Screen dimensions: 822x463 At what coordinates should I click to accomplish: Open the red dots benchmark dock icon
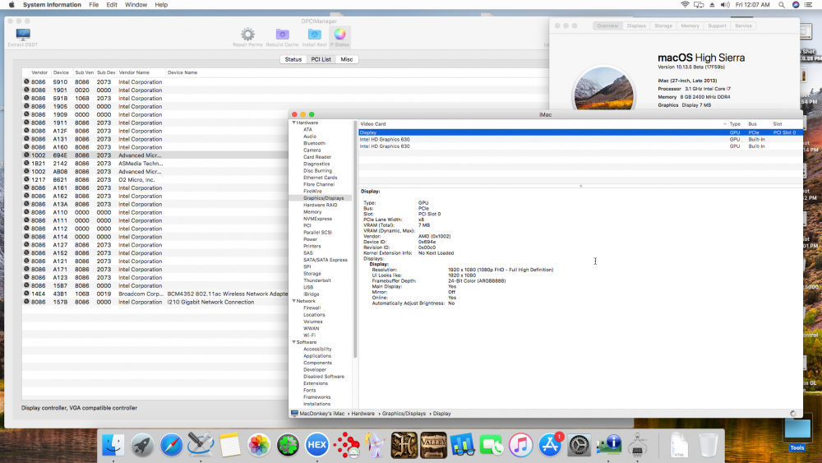(x=346, y=445)
